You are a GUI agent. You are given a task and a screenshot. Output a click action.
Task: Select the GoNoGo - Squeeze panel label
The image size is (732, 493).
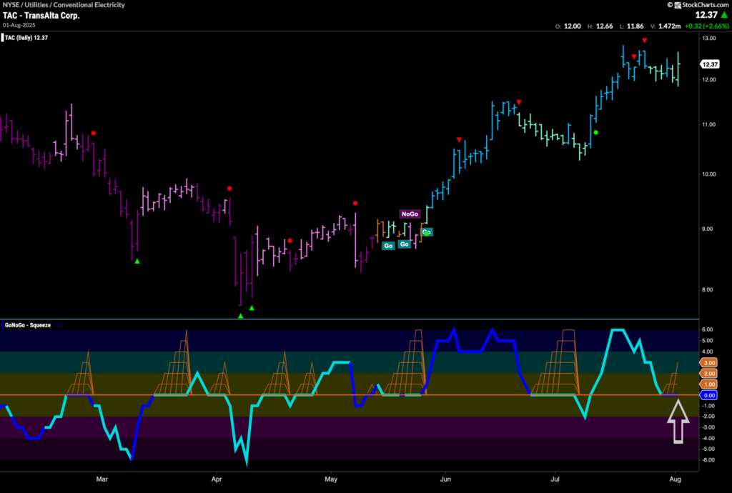(x=28, y=325)
